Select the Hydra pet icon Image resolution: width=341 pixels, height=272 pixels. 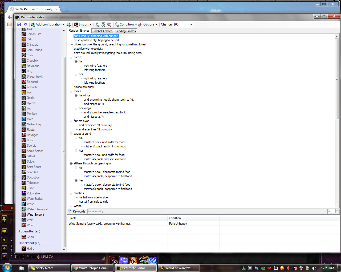24,249
